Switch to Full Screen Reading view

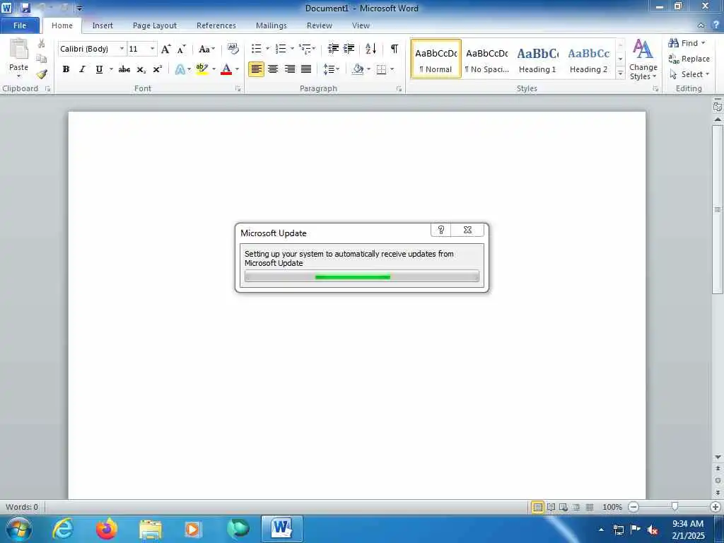[551, 507]
